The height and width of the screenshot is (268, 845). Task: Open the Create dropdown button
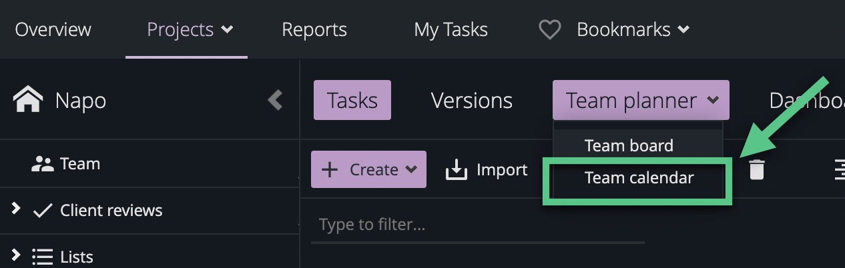[x=368, y=170]
